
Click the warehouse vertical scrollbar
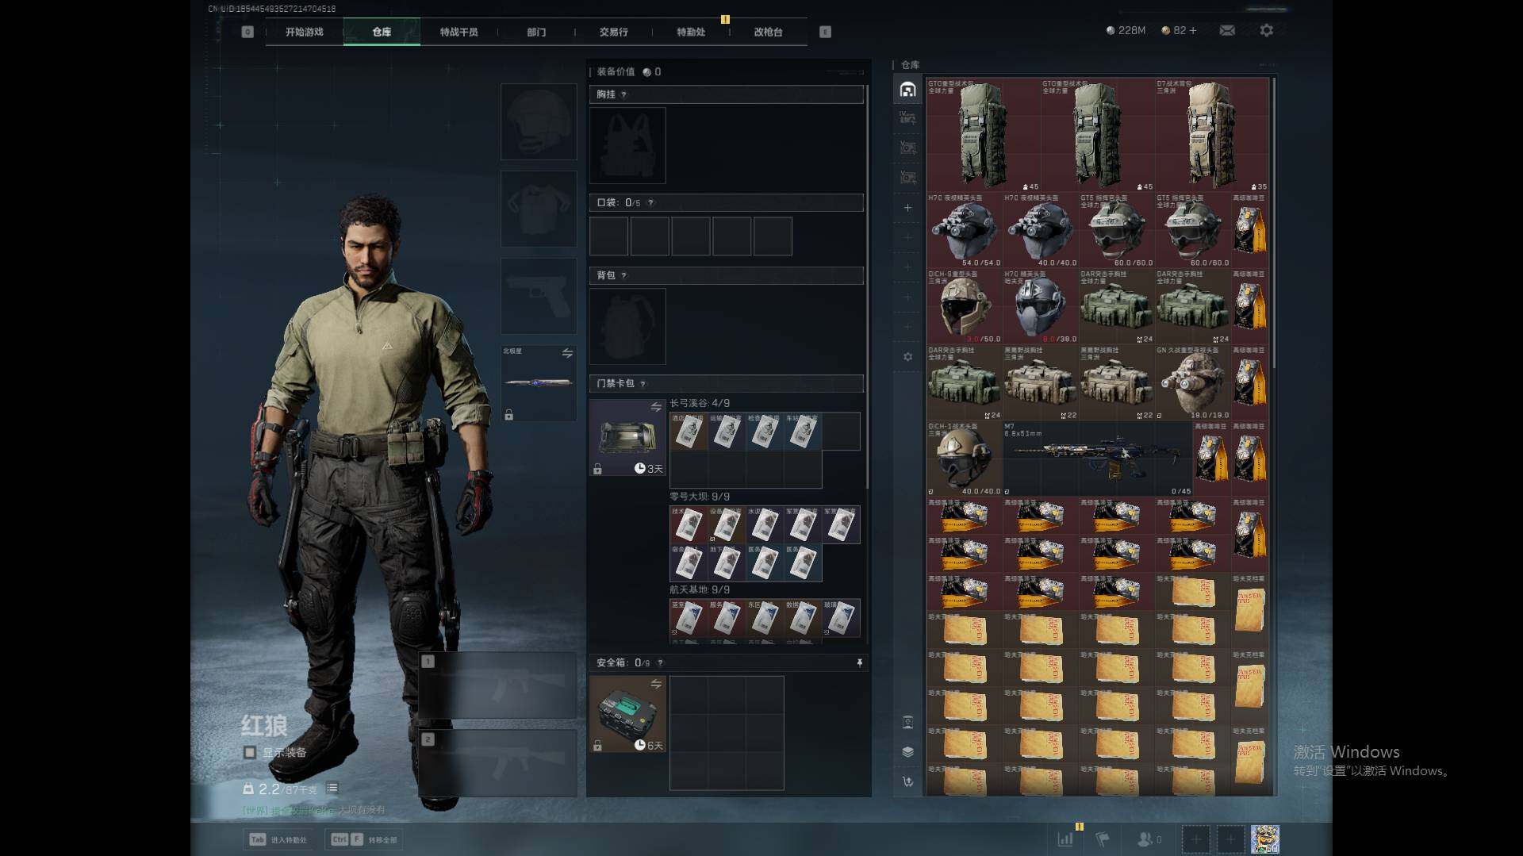click(1274, 222)
